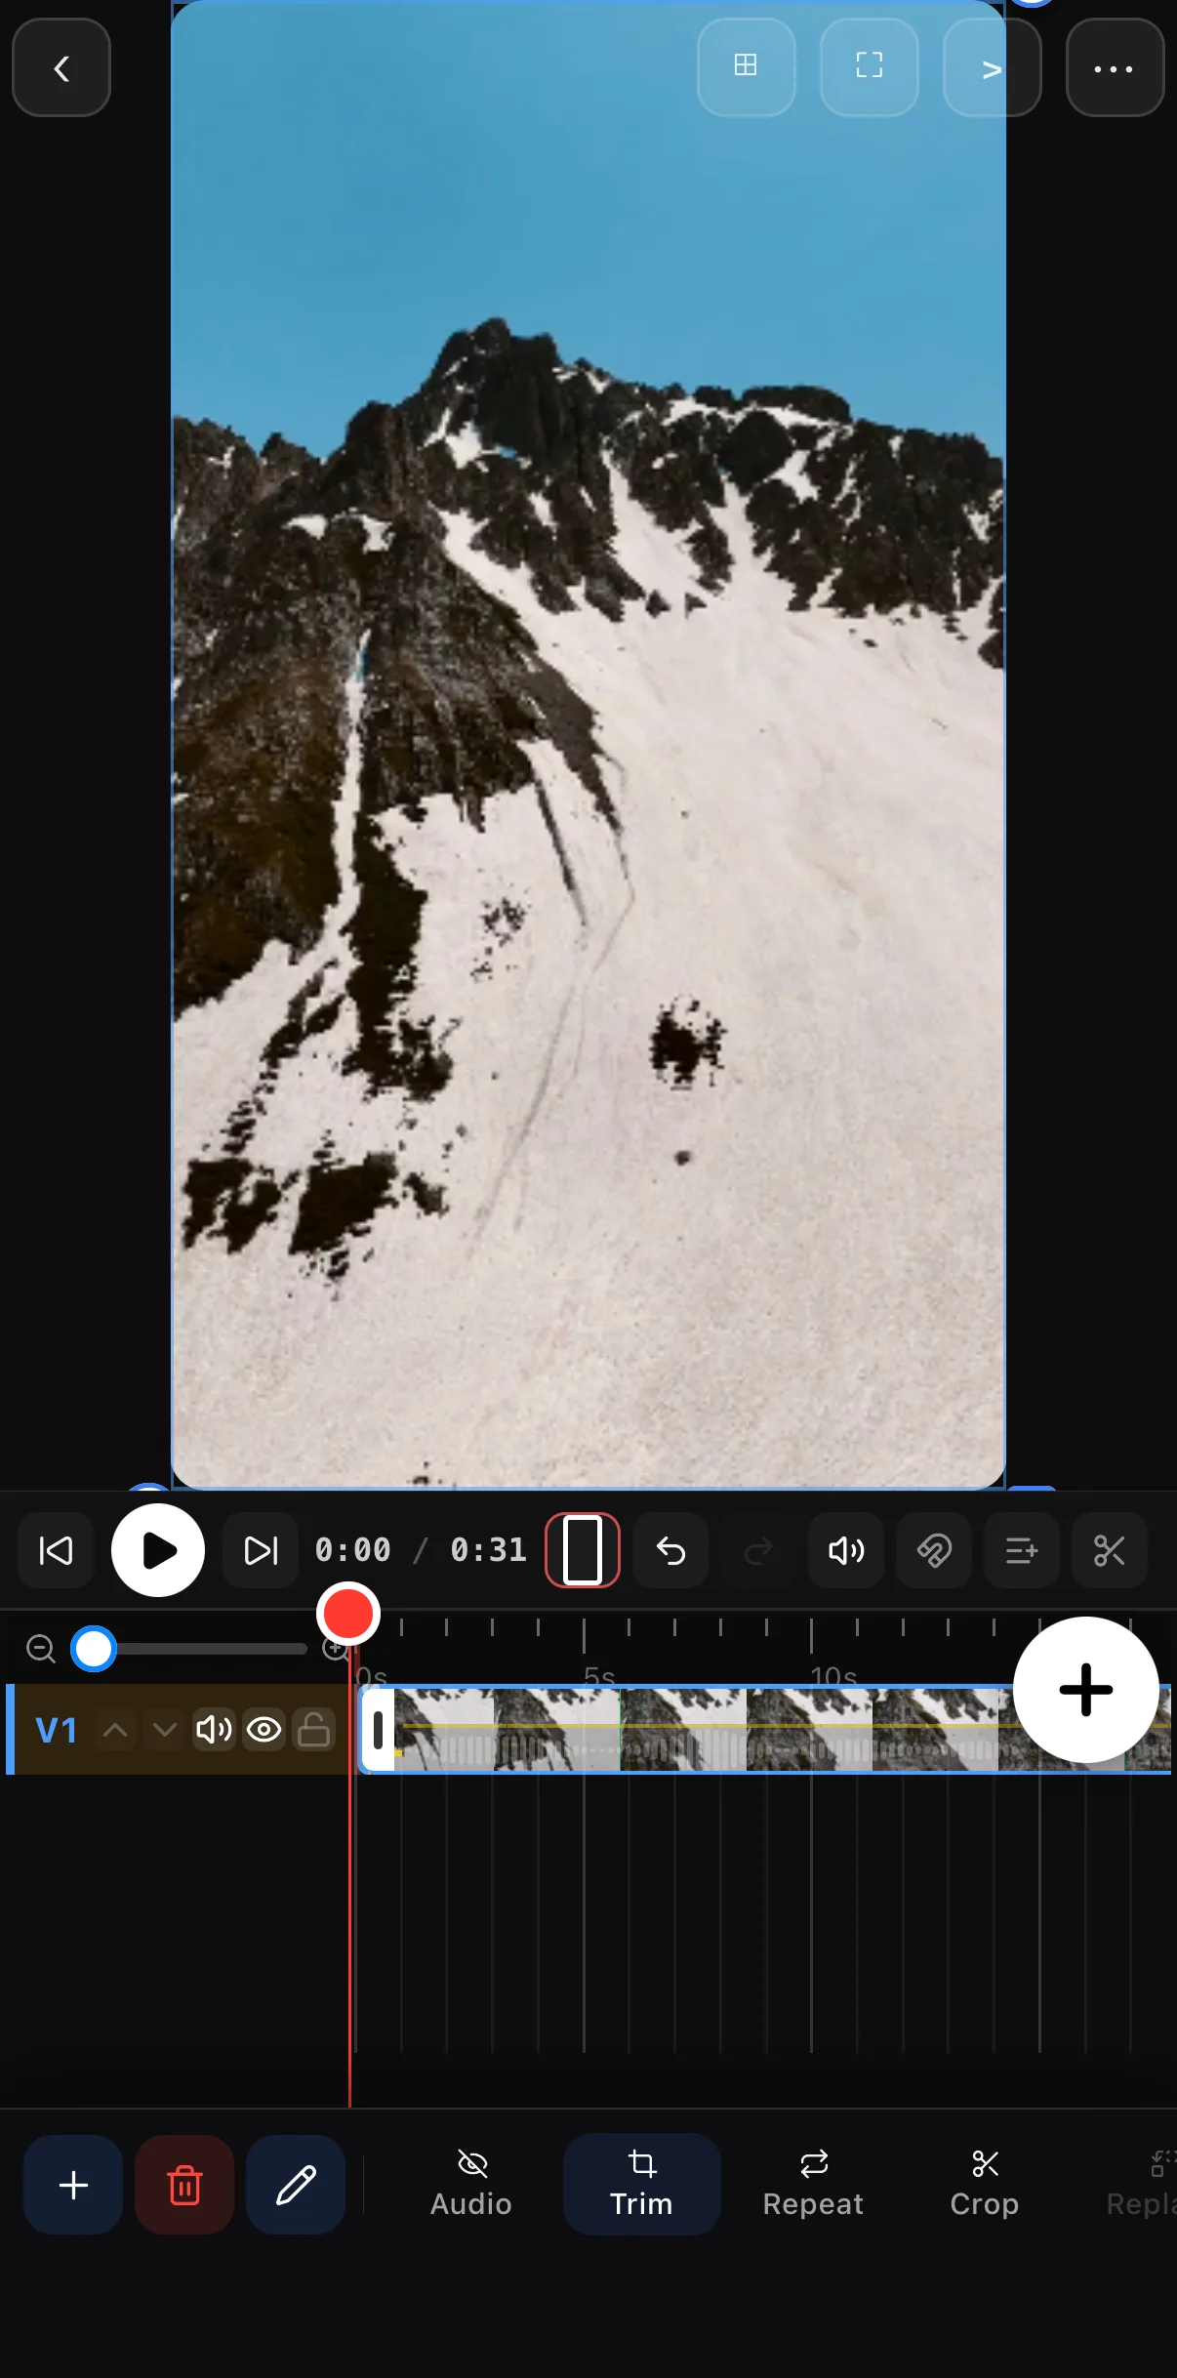
Task: Toggle master volume in the playback bar
Action: pyautogui.click(x=846, y=1550)
